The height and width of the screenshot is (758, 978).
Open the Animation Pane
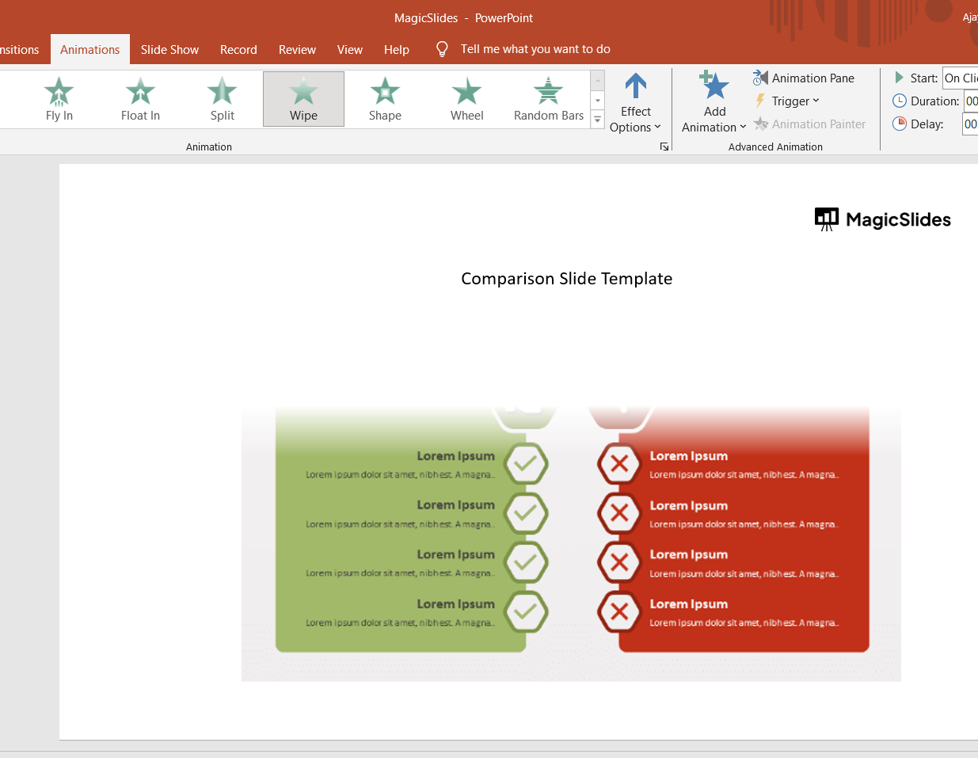[803, 78]
